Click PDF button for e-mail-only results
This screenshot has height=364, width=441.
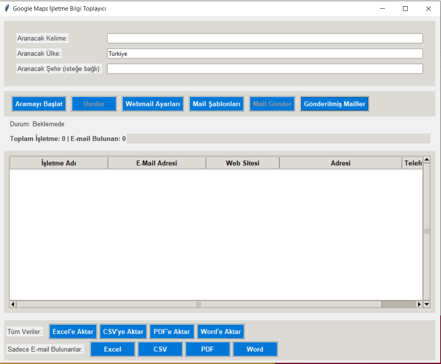tap(207, 350)
